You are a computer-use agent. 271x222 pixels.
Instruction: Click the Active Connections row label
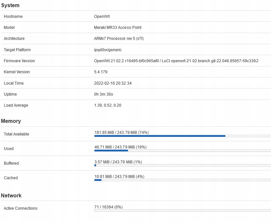click(x=21, y=208)
